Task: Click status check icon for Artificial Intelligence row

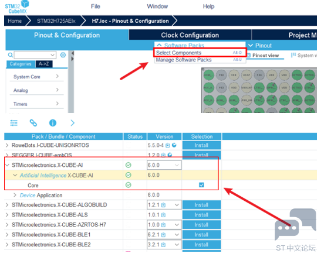Action: (129, 175)
